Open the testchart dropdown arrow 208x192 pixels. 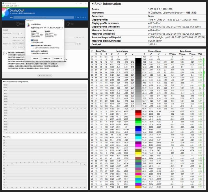click(x=75, y=38)
